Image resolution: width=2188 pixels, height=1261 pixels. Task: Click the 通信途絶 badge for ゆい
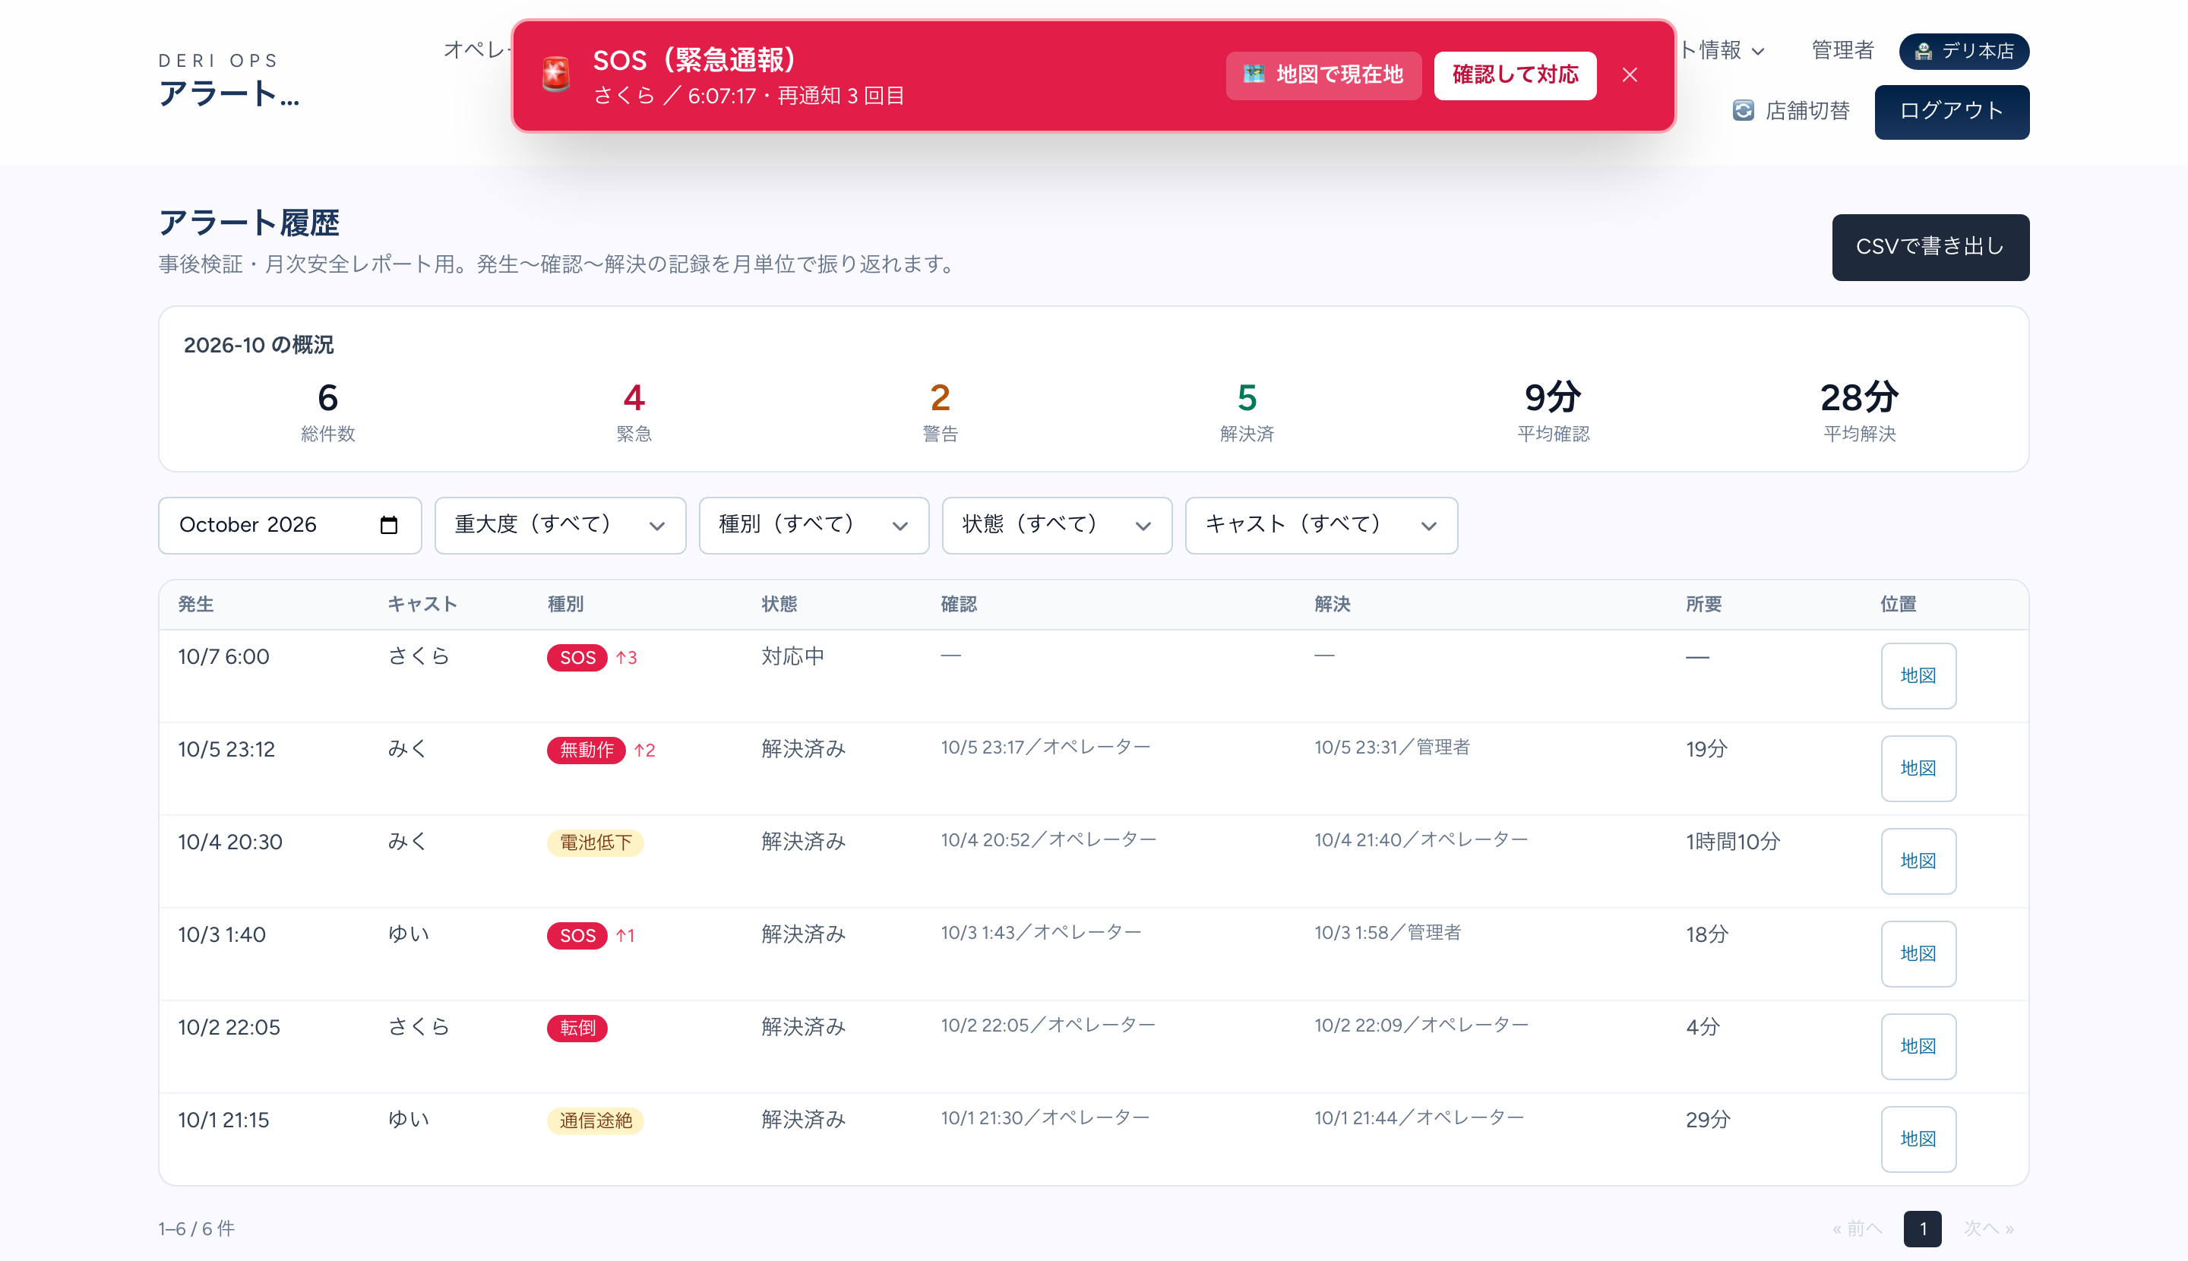(x=595, y=1120)
